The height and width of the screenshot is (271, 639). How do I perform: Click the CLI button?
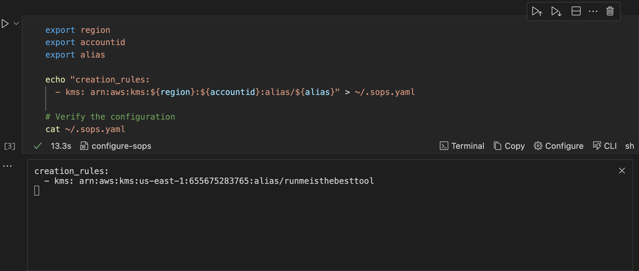(605, 146)
